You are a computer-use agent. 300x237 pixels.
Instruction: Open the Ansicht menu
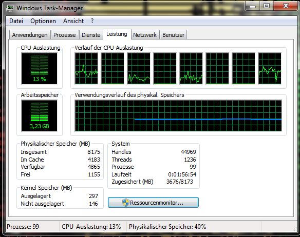73,21
